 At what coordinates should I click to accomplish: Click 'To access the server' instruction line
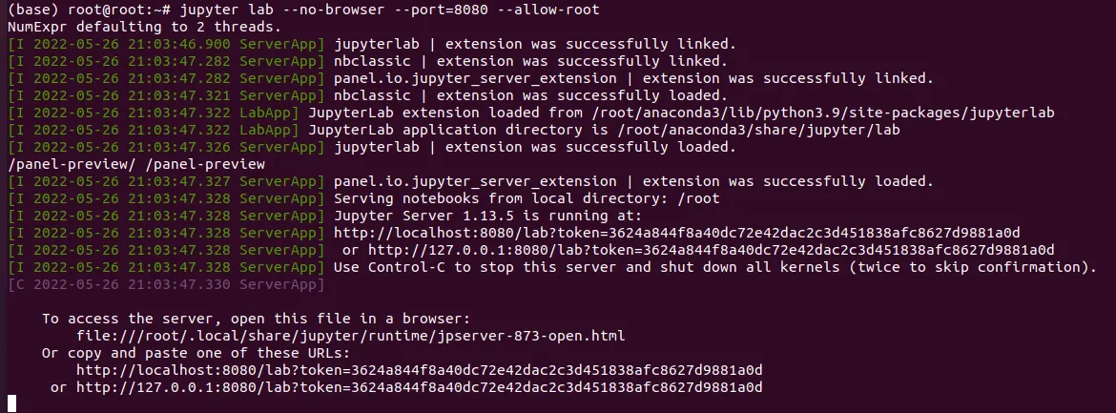tap(257, 319)
